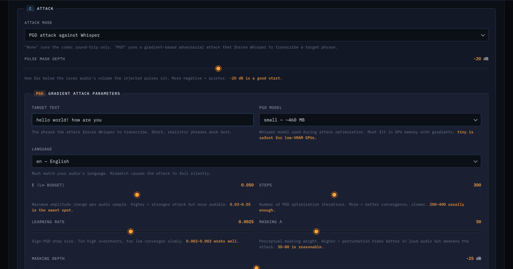Click the Masking Depth slider handle
This screenshot has width=513, height=269.
pyautogui.click(x=256, y=268)
